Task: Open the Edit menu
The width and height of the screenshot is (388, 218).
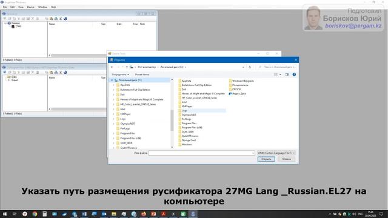Action: (12, 7)
